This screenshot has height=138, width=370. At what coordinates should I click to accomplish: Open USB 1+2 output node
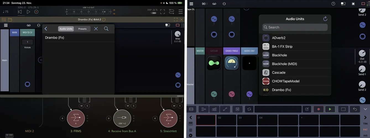tap(122, 118)
